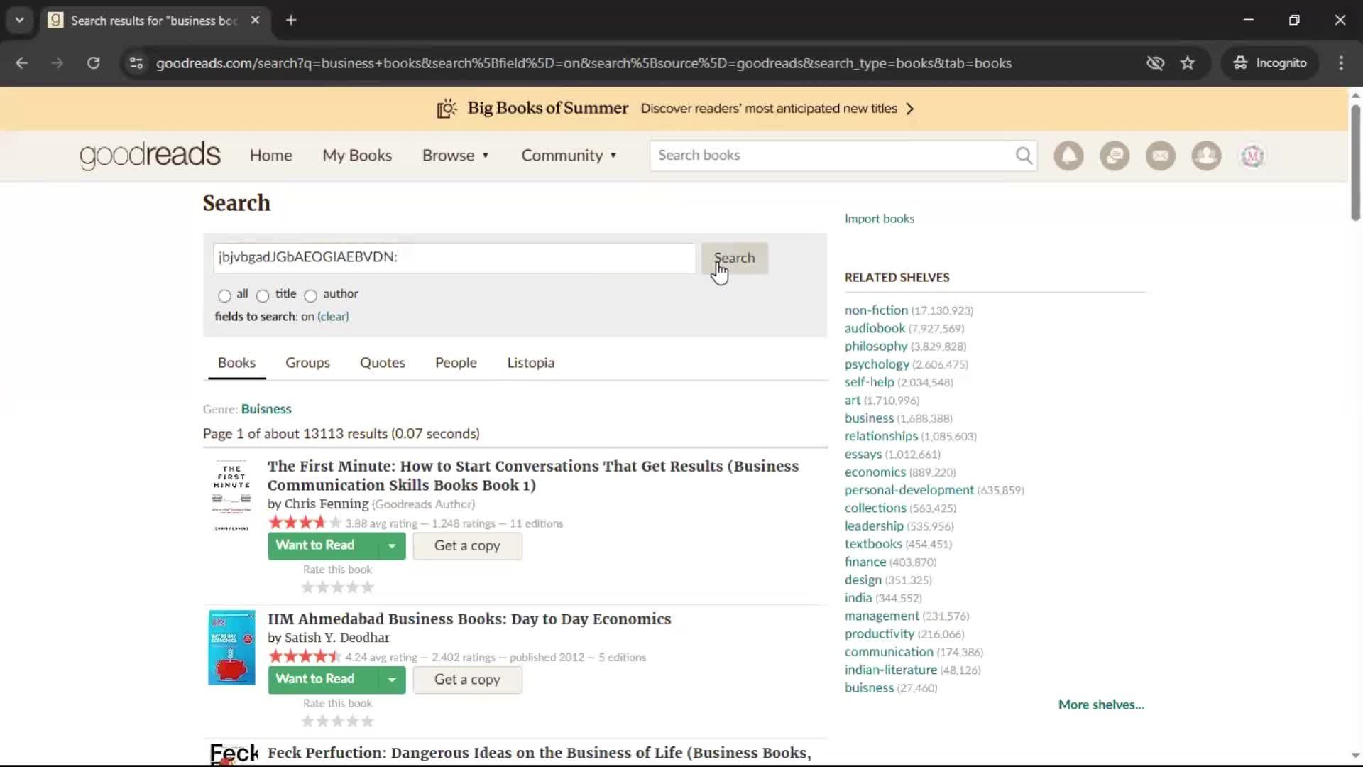Focus the main search query field
The width and height of the screenshot is (1363, 767).
[454, 258]
